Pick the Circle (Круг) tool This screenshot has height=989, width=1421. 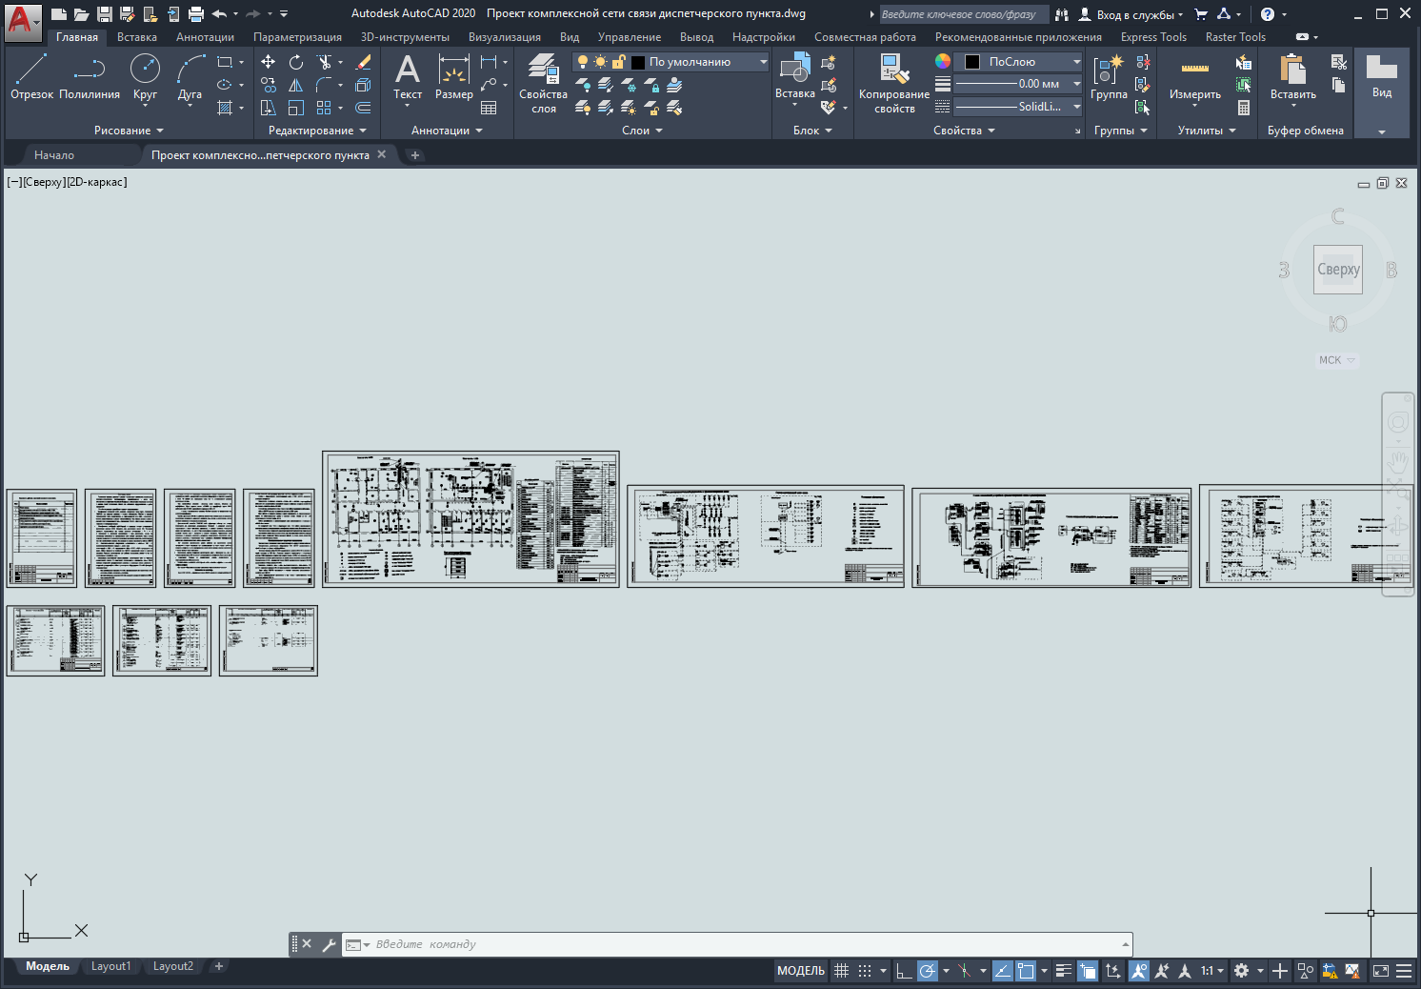pos(145,76)
